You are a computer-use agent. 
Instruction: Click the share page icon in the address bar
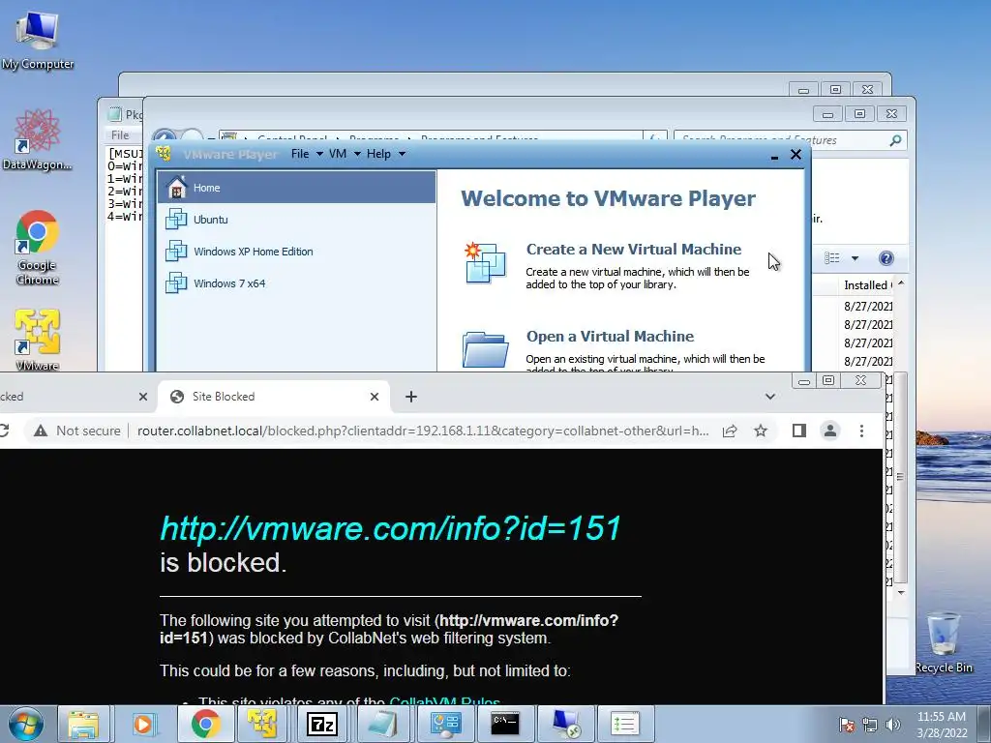point(730,431)
